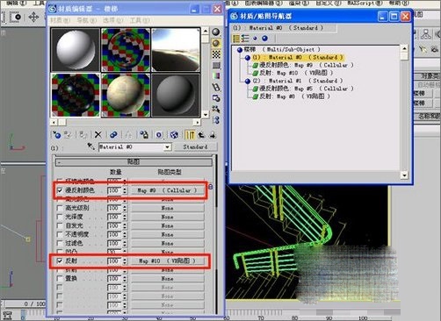This screenshot has height=321, width=441.
Task: Open Material #0 name dropdown arrow
Action: tap(167, 146)
